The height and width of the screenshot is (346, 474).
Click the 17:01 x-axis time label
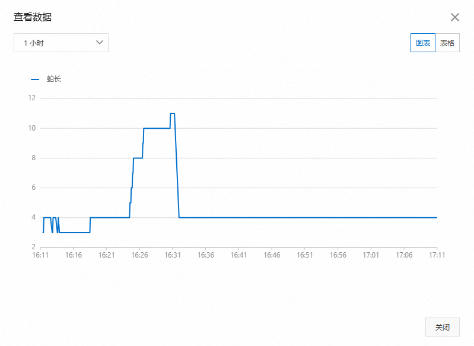(371, 255)
